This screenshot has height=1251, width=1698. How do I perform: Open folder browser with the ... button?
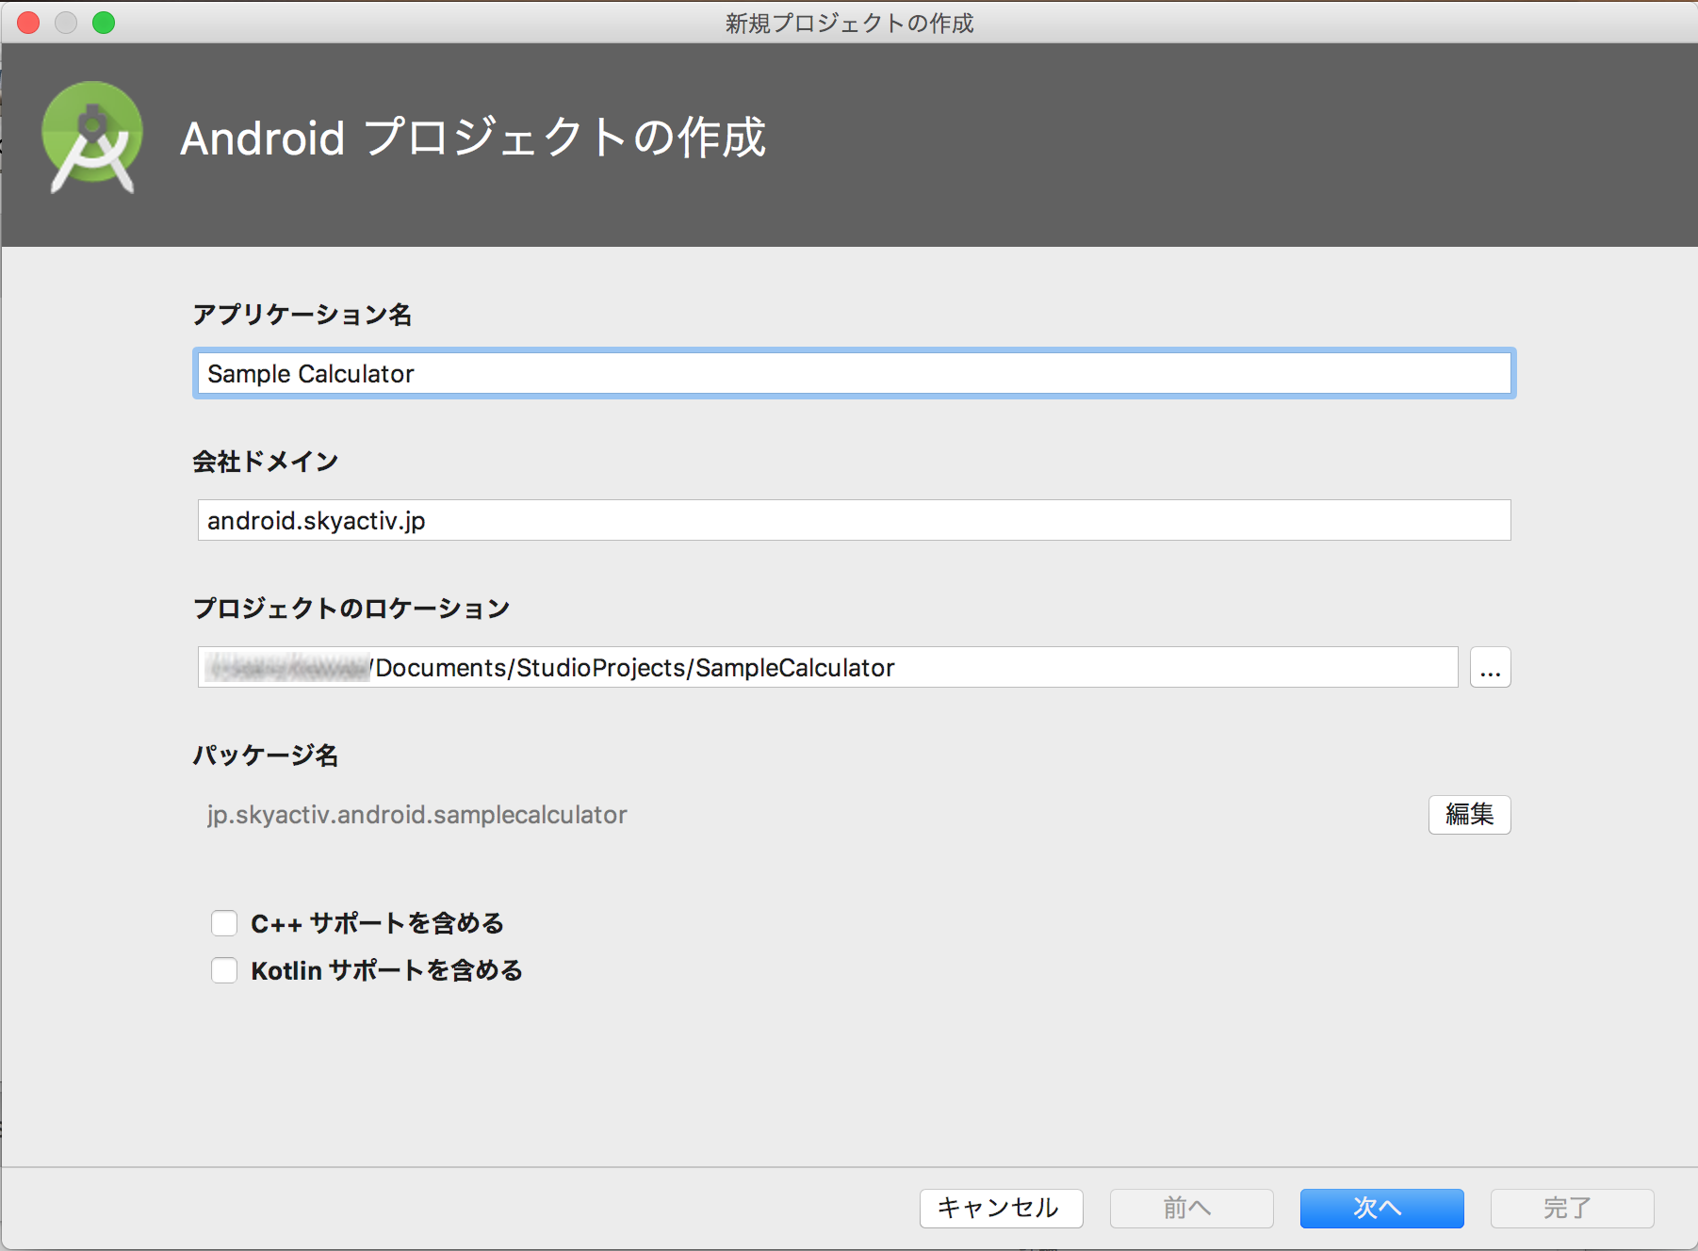[1490, 667]
